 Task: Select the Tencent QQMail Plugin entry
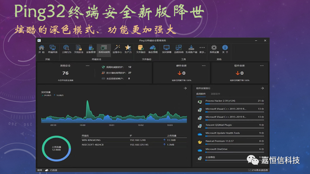[x=231, y=126]
